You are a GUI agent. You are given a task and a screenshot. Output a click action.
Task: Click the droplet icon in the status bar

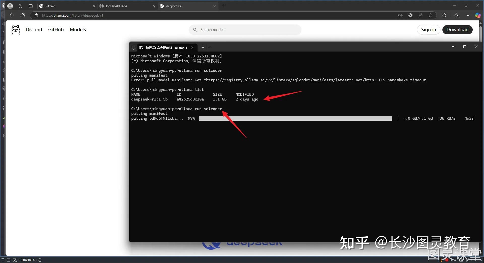[40, 260]
